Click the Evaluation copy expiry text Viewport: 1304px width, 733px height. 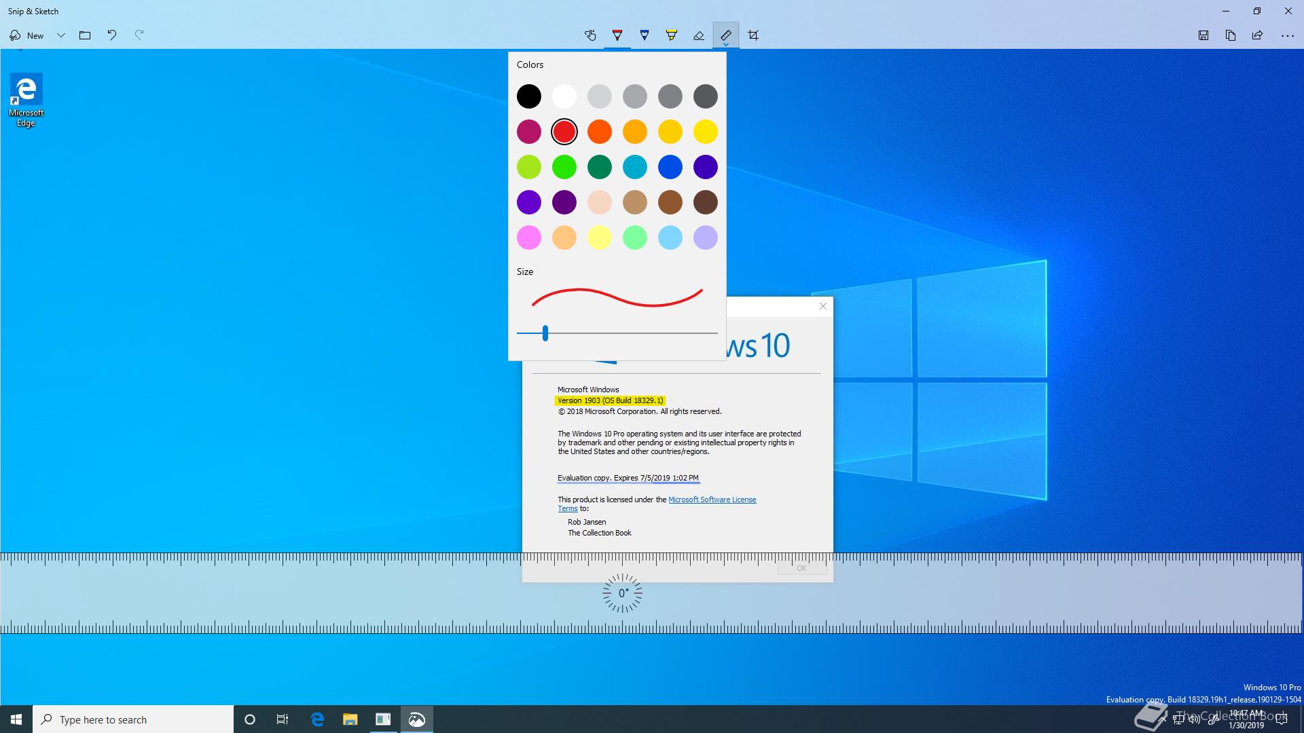coord(628,478)
